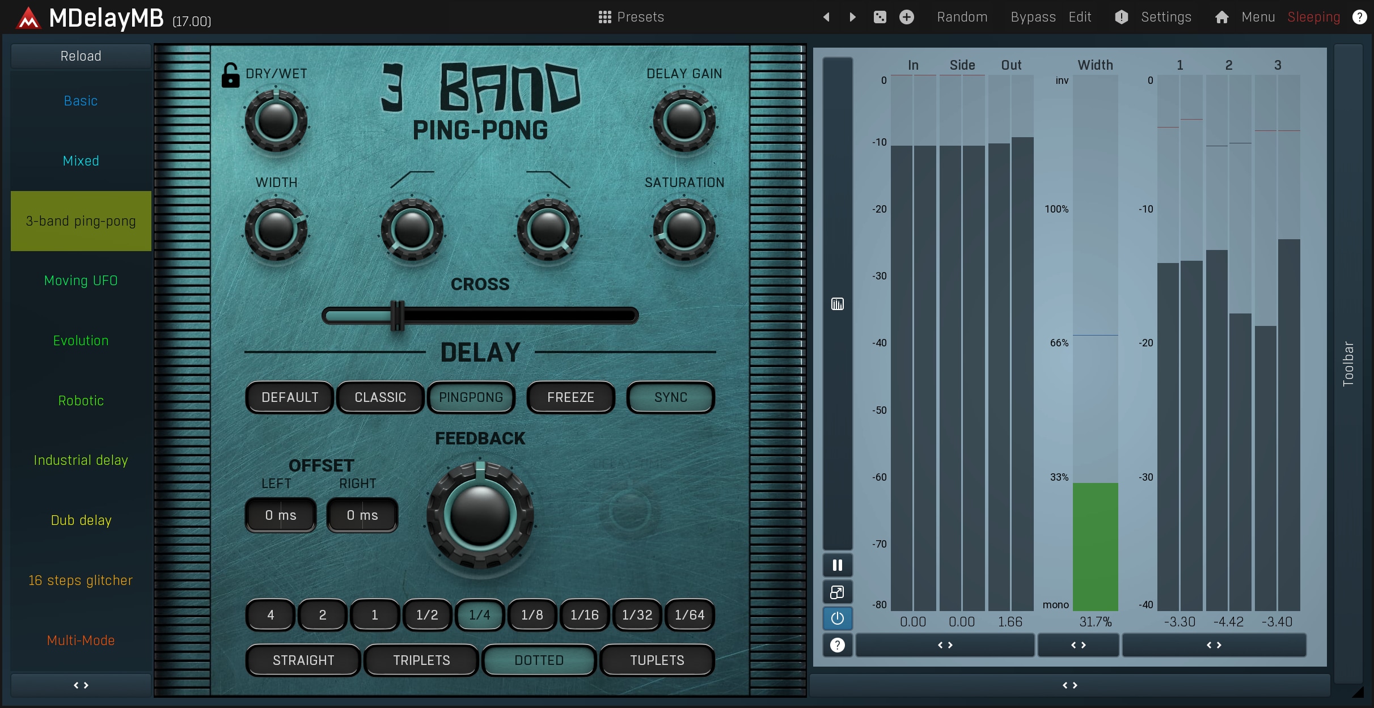1374x708 pixels.
Task: Toggle the meters power button
Action: coord(837,618)
